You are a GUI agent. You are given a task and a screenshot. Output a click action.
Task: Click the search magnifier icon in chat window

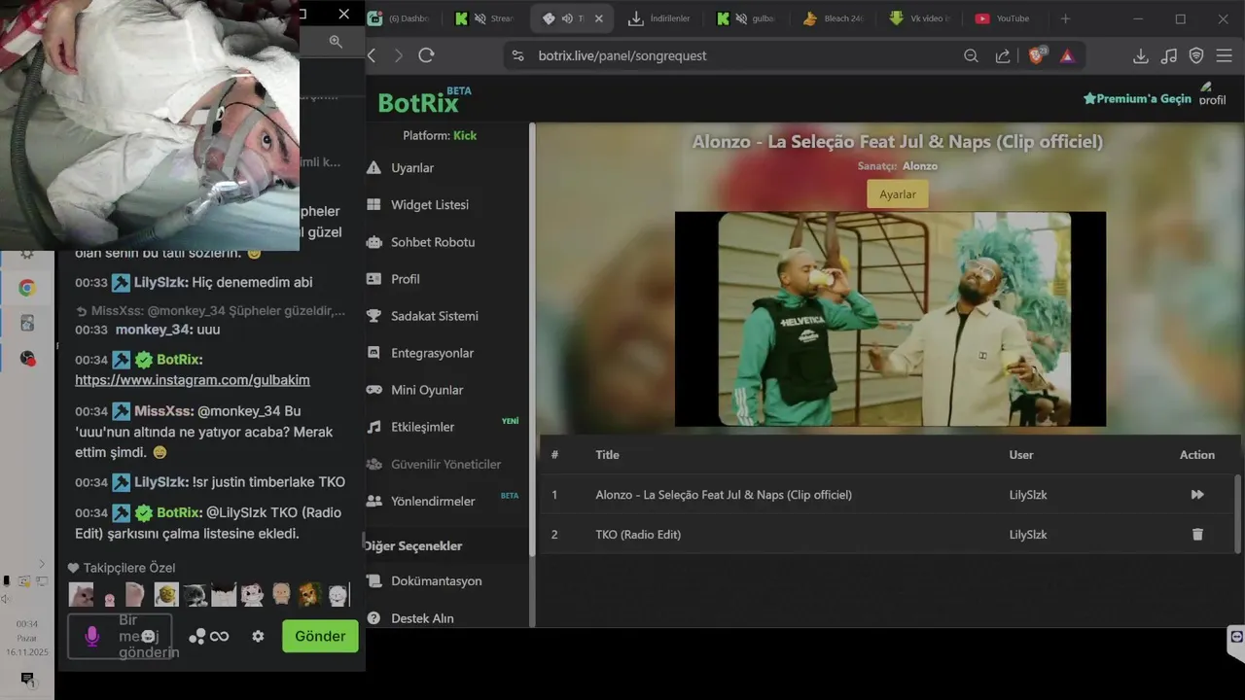pyautogui.click(x=336, y=41)
